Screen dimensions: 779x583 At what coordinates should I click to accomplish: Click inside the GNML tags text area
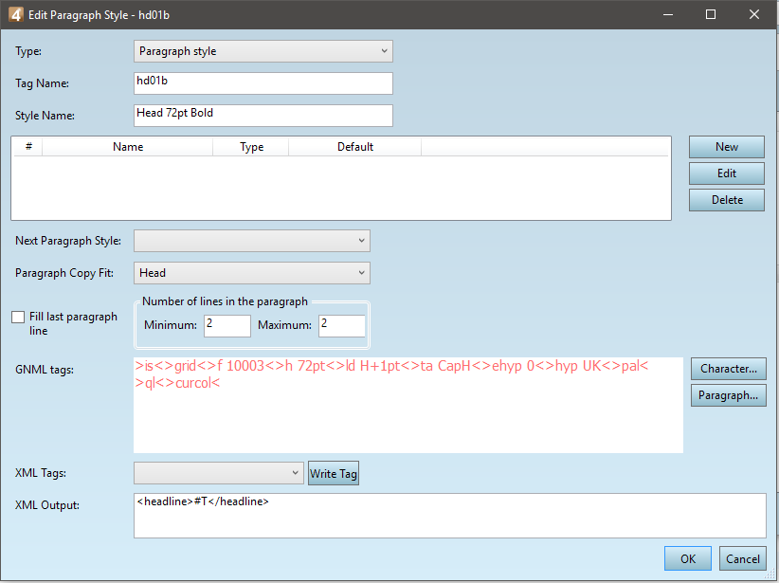click(x=408, y=405)
